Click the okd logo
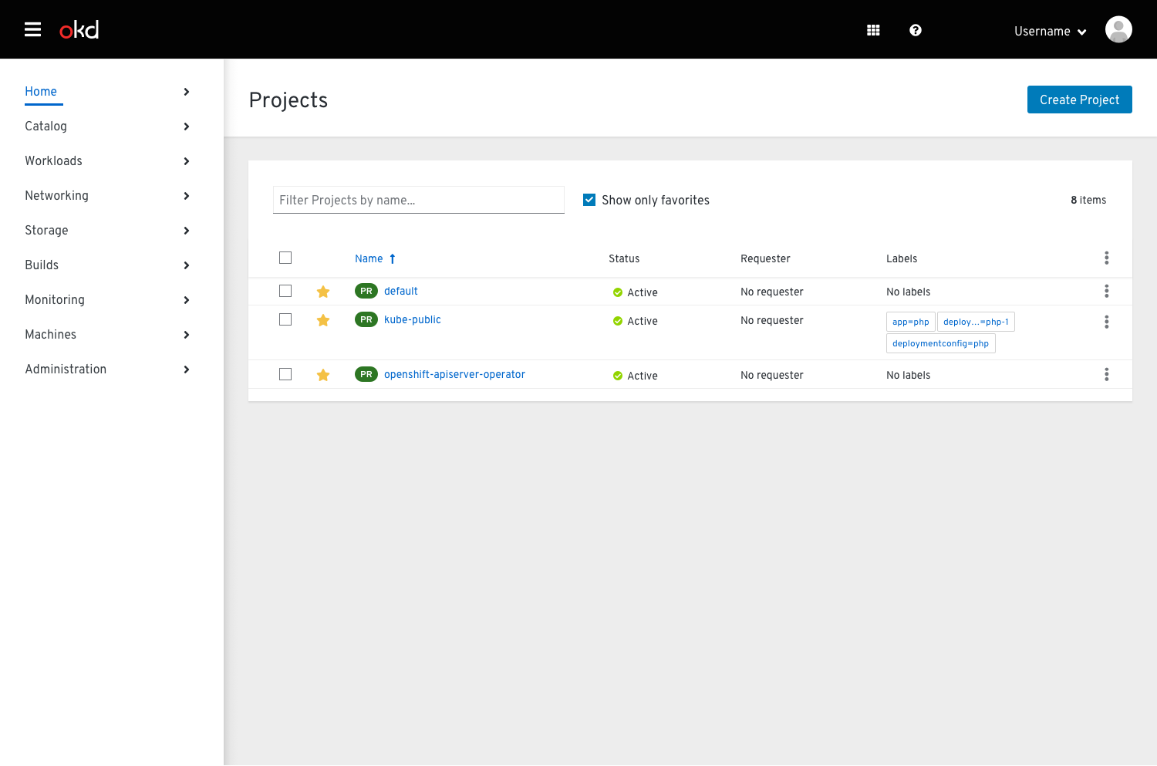This screenshot has height=766, width=1157. pos(79,29)
